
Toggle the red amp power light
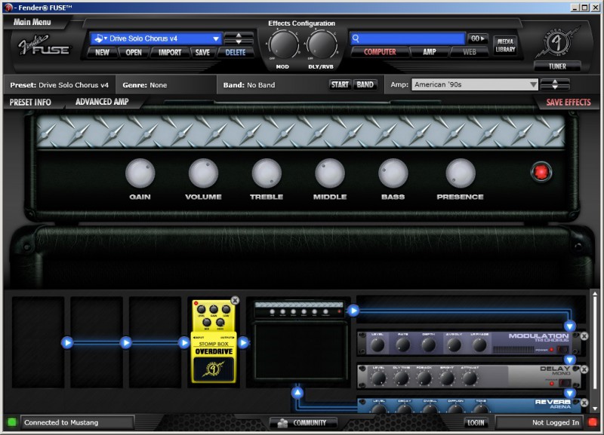(541, 171)
